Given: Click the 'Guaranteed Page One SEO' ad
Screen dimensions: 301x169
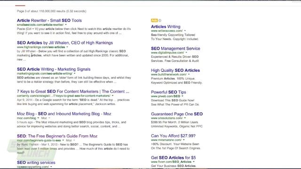Looking at the screenshot, I should click(177, 114).
